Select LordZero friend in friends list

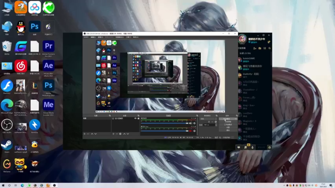[254, 114]
